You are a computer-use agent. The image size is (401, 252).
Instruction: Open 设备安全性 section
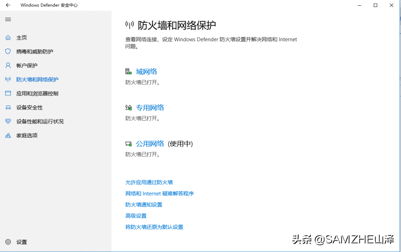[29, 107]
